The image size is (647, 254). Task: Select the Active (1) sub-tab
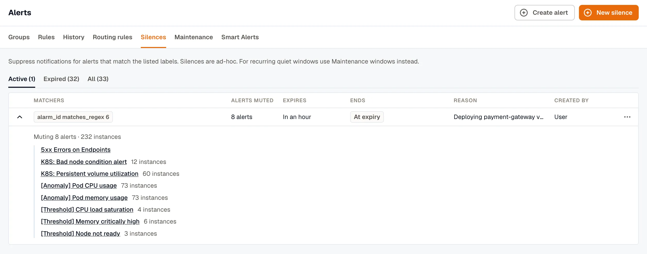22,79
